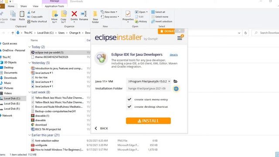Click This PC in the address breadcrumb
The height and width of the screenshot is (157, 279).
28,33
